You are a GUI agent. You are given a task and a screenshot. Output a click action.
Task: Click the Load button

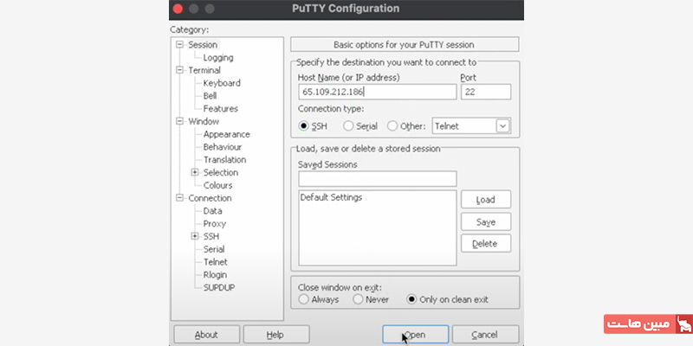(486, 200)
